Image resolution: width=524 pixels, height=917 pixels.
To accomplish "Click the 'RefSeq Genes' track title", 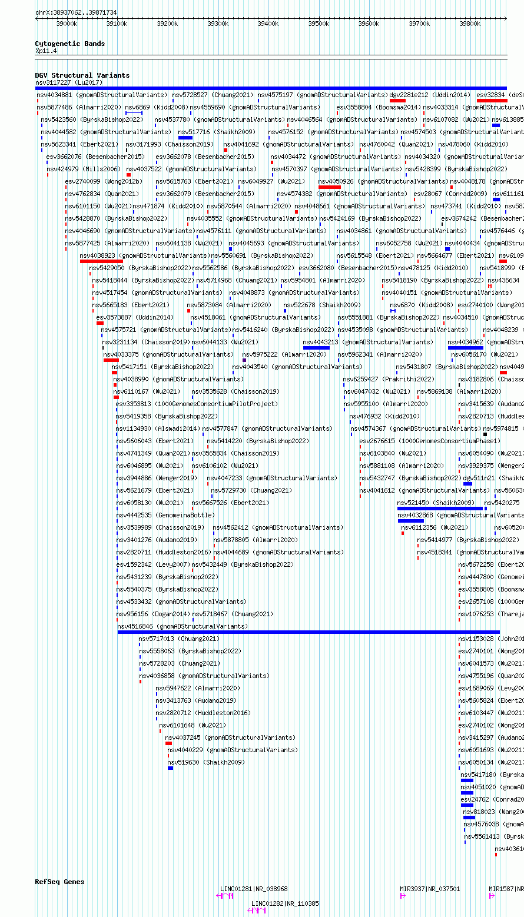I will [59, 882].
